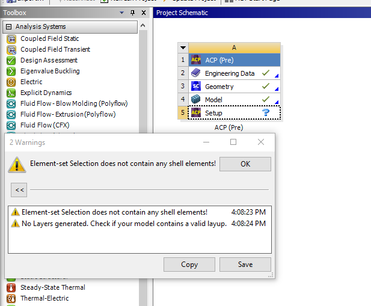Click the Save button
The image size is (371, 306).
(245, 265)
